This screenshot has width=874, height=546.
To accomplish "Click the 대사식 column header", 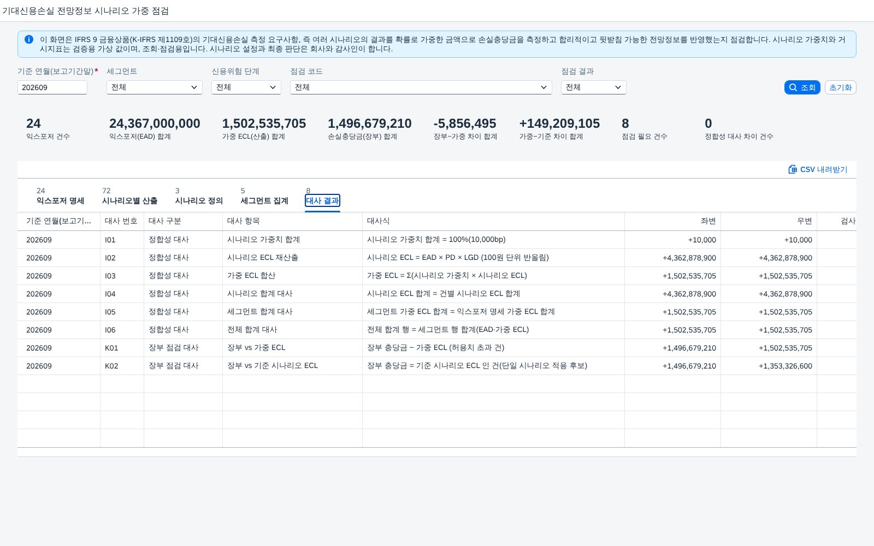I will (x=493, y=221).
